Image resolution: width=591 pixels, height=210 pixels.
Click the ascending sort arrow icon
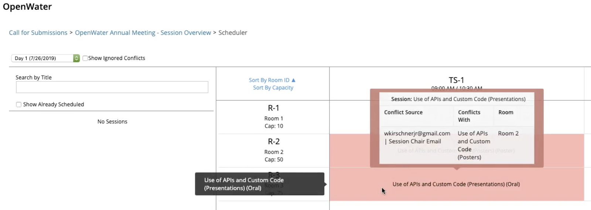click(294, 80)
